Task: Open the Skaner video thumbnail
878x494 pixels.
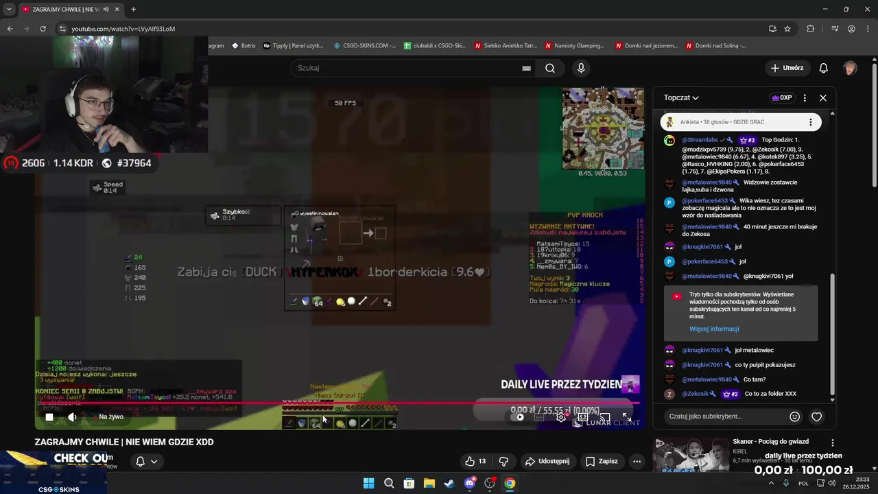Action: point(691,456)
